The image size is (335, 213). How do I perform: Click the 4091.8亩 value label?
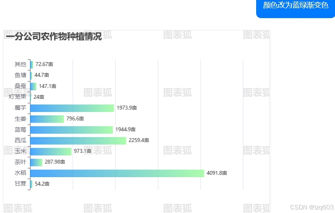point(217,173)
